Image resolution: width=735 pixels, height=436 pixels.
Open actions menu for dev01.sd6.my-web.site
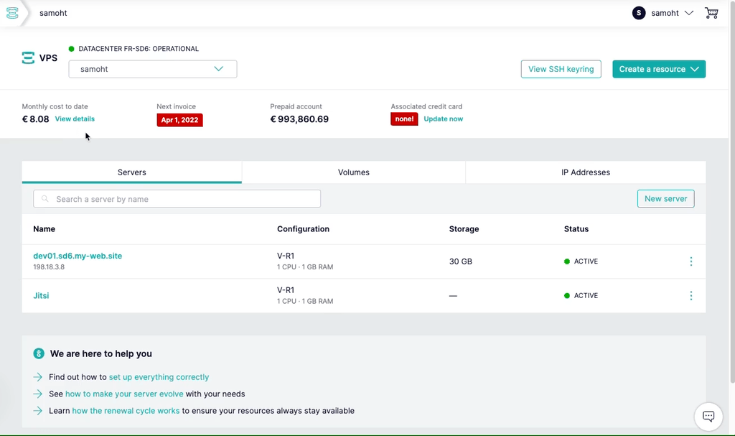690,261
